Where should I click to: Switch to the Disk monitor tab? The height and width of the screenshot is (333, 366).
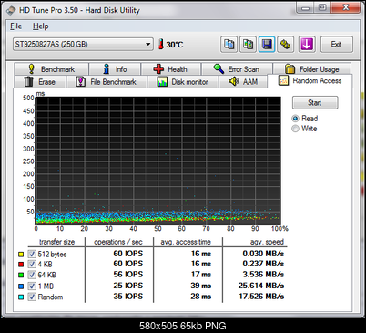[x=183, y=82]
